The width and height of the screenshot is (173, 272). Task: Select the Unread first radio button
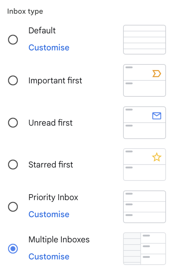coord(13,123)
